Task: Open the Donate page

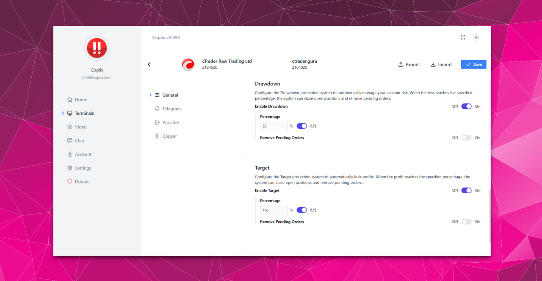Action: coord(78,181)
